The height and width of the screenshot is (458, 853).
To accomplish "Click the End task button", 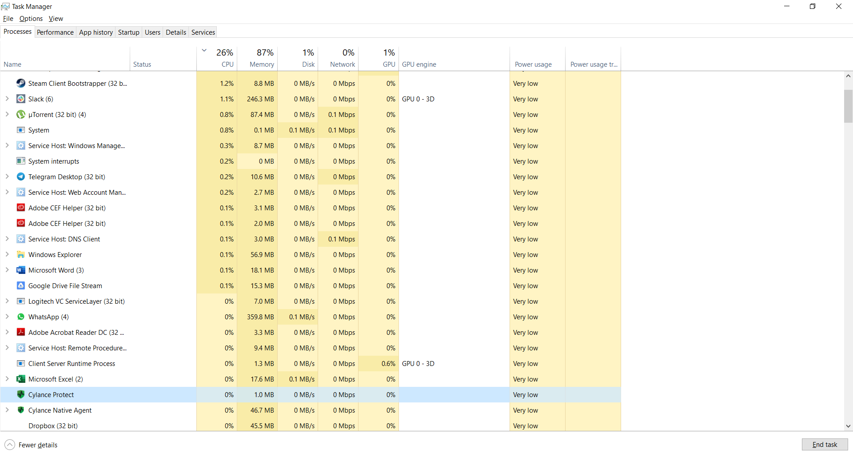I will click(x=825, y=445).
